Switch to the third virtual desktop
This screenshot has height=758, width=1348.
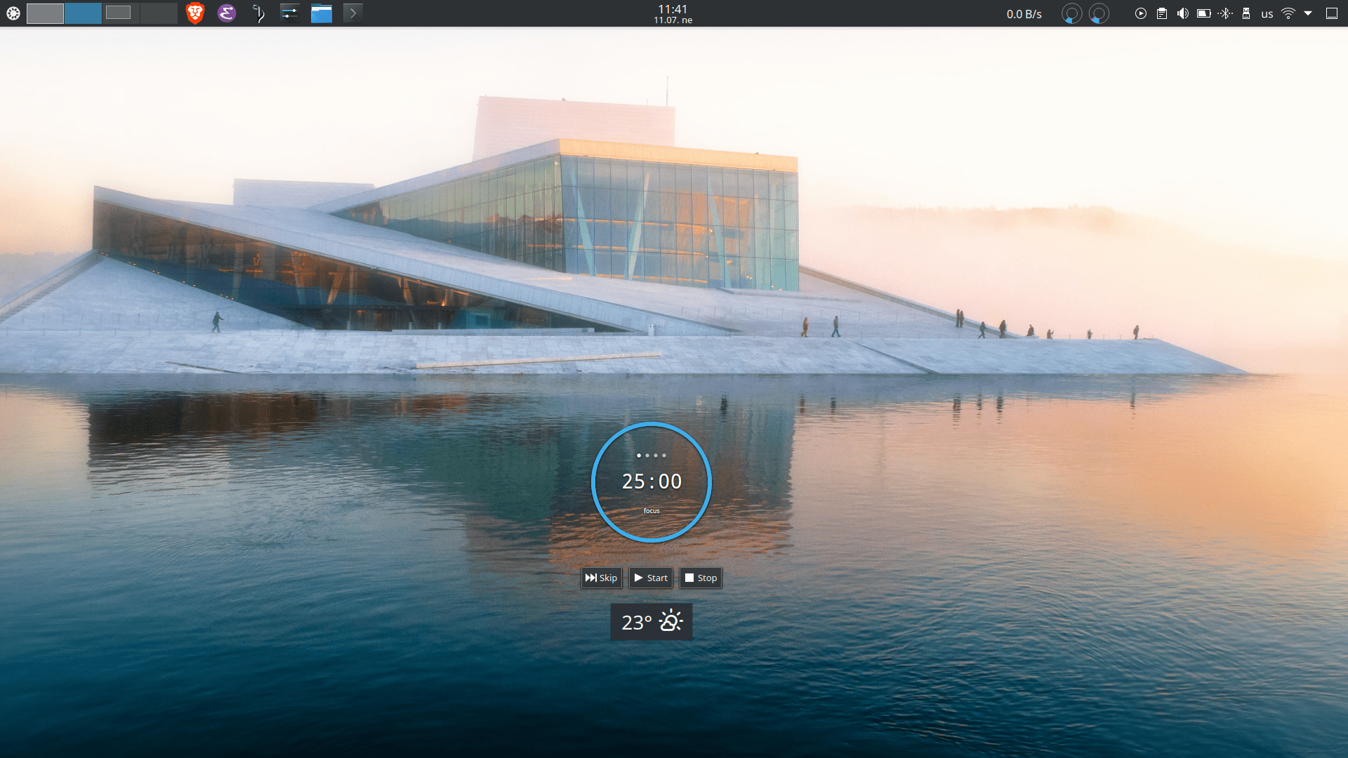[121, 13]
